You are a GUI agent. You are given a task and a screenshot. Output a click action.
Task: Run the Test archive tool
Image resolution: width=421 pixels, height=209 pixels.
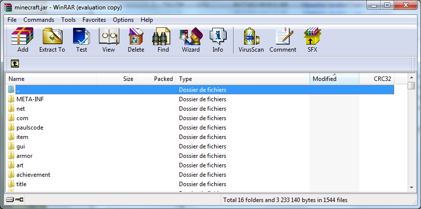point(82,36)
